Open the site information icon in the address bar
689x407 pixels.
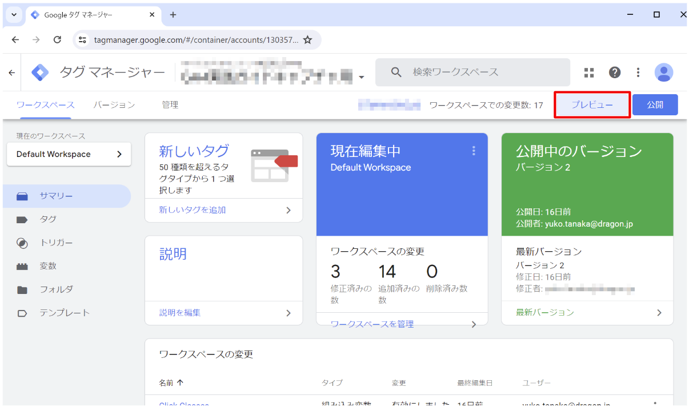(x=83, y=40)
